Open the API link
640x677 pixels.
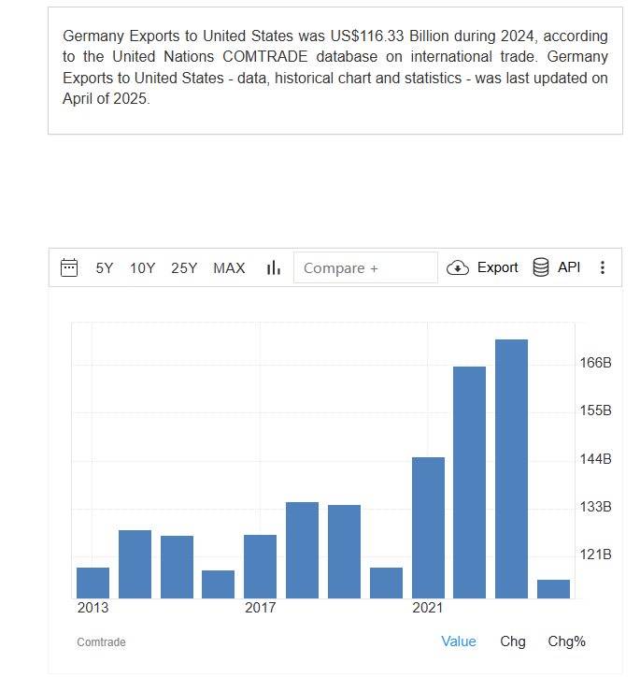click(569, 267)
